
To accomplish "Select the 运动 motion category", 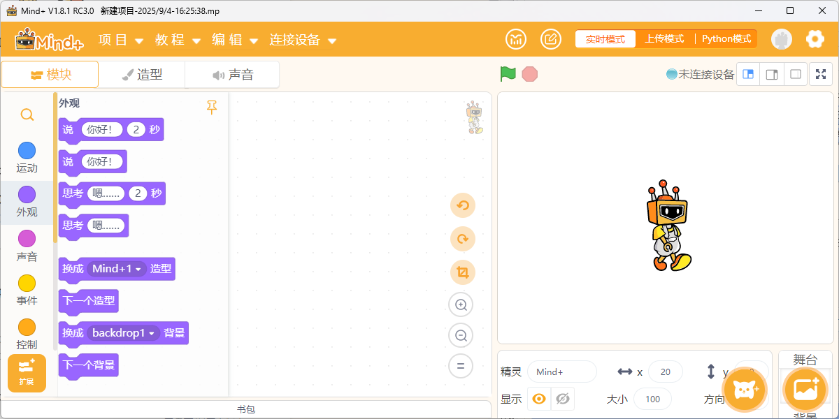I will (x=27, y=157).
